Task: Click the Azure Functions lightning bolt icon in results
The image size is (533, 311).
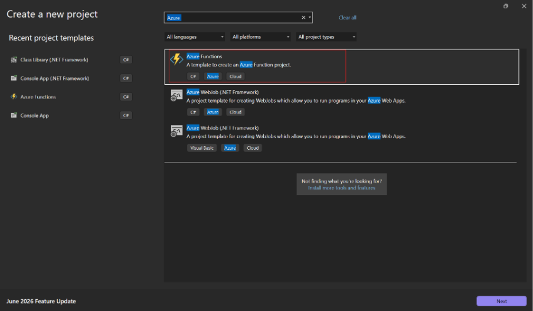Action: (x=176, y=59)
